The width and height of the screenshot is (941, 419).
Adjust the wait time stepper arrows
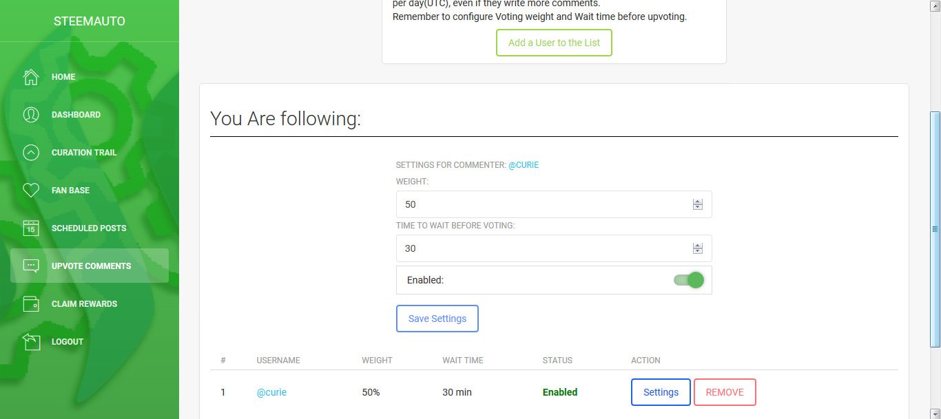[x=697, y=248]
